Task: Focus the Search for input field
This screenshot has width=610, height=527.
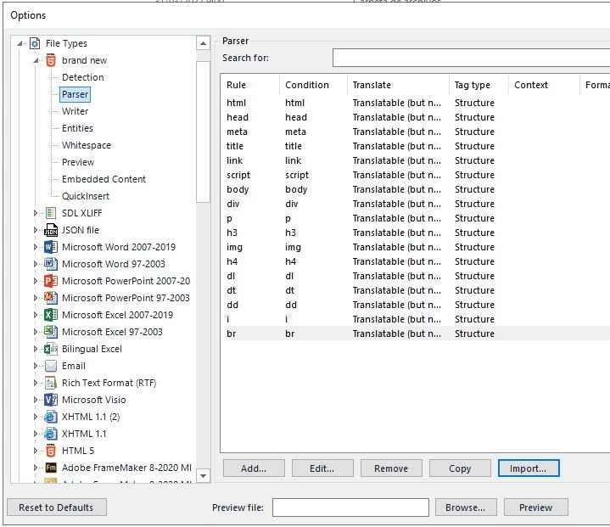Action: click(x=471, y=58)
